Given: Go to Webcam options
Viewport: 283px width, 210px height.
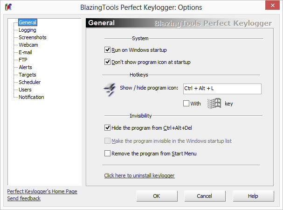Looking at the screenshot, I should [28, 45].
